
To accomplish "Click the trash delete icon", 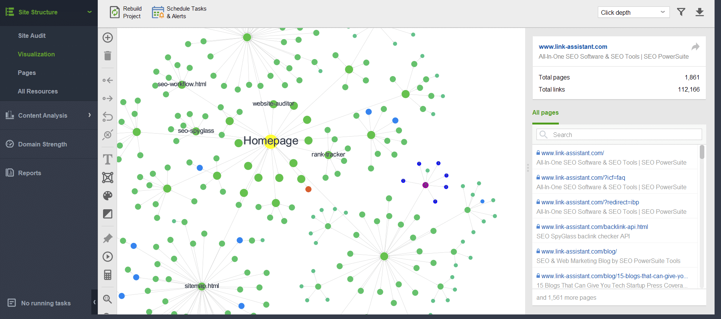I will pos(108,56).
